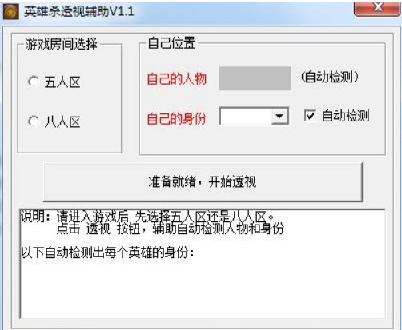Click the window title 英雄杀透视辅助V1.1
The height and width of the screenshot is (330, 402).
coord(79,11)
